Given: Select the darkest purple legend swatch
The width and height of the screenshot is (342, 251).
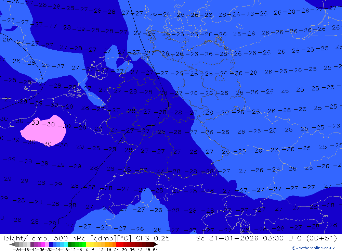Looking at the screenshot, I should tap(32, 244).
